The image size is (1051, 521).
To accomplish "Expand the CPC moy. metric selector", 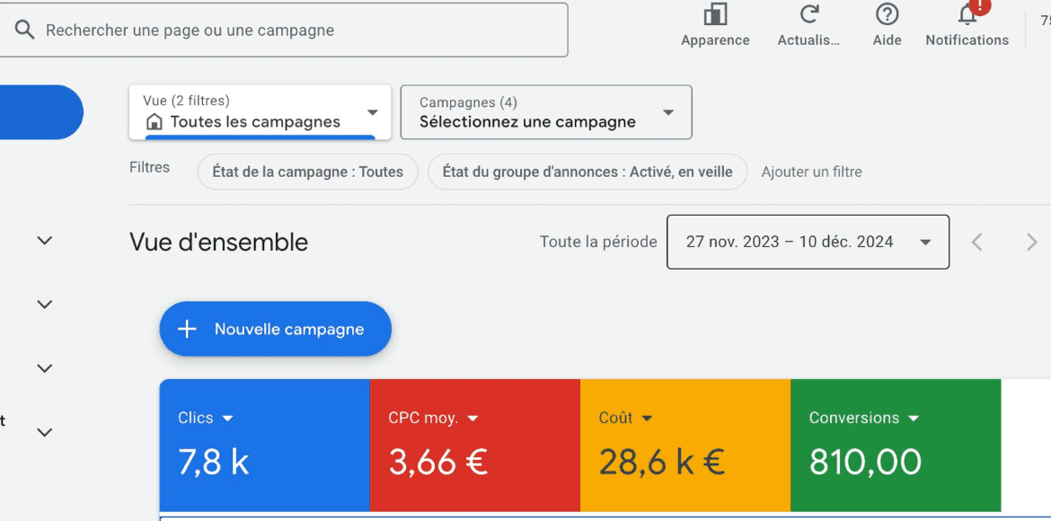I will [x=473, y=419].
